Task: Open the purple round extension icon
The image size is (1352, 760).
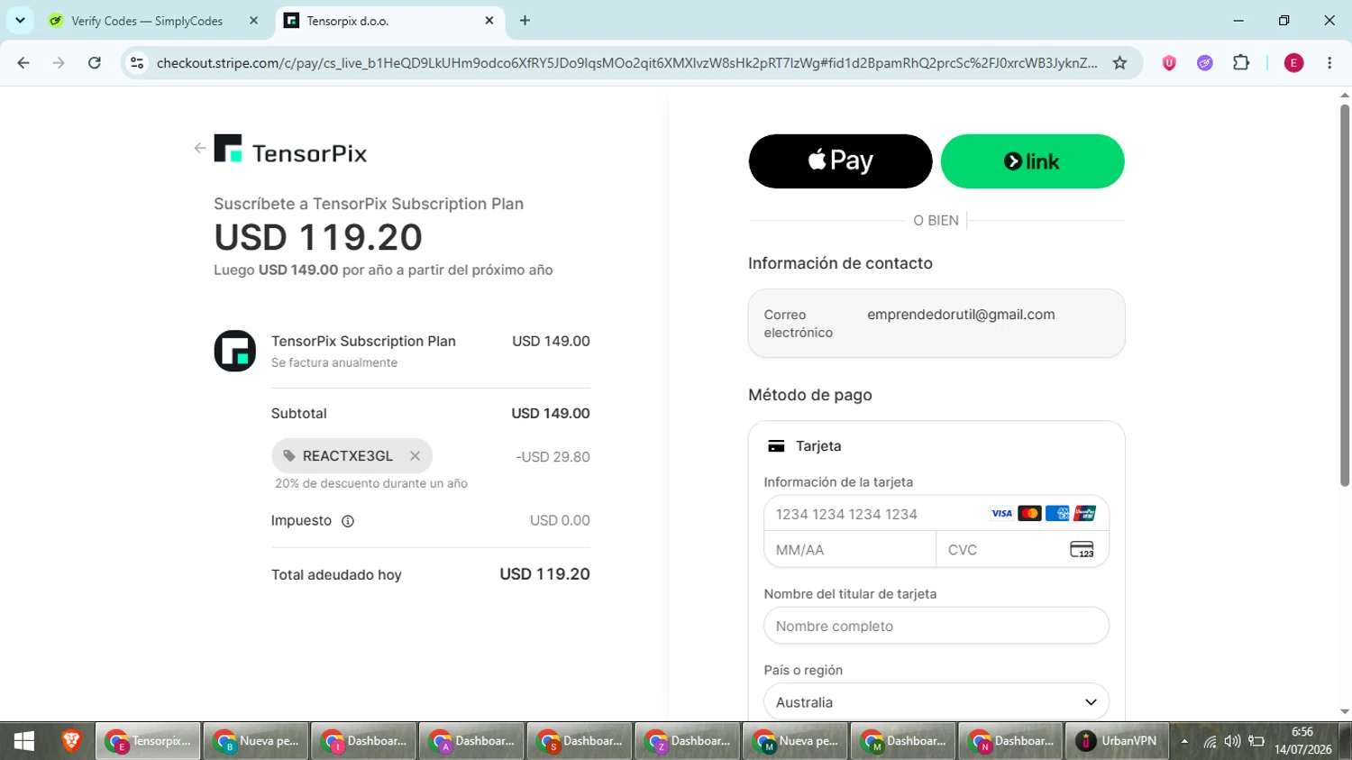Action: coord(1205,63)
